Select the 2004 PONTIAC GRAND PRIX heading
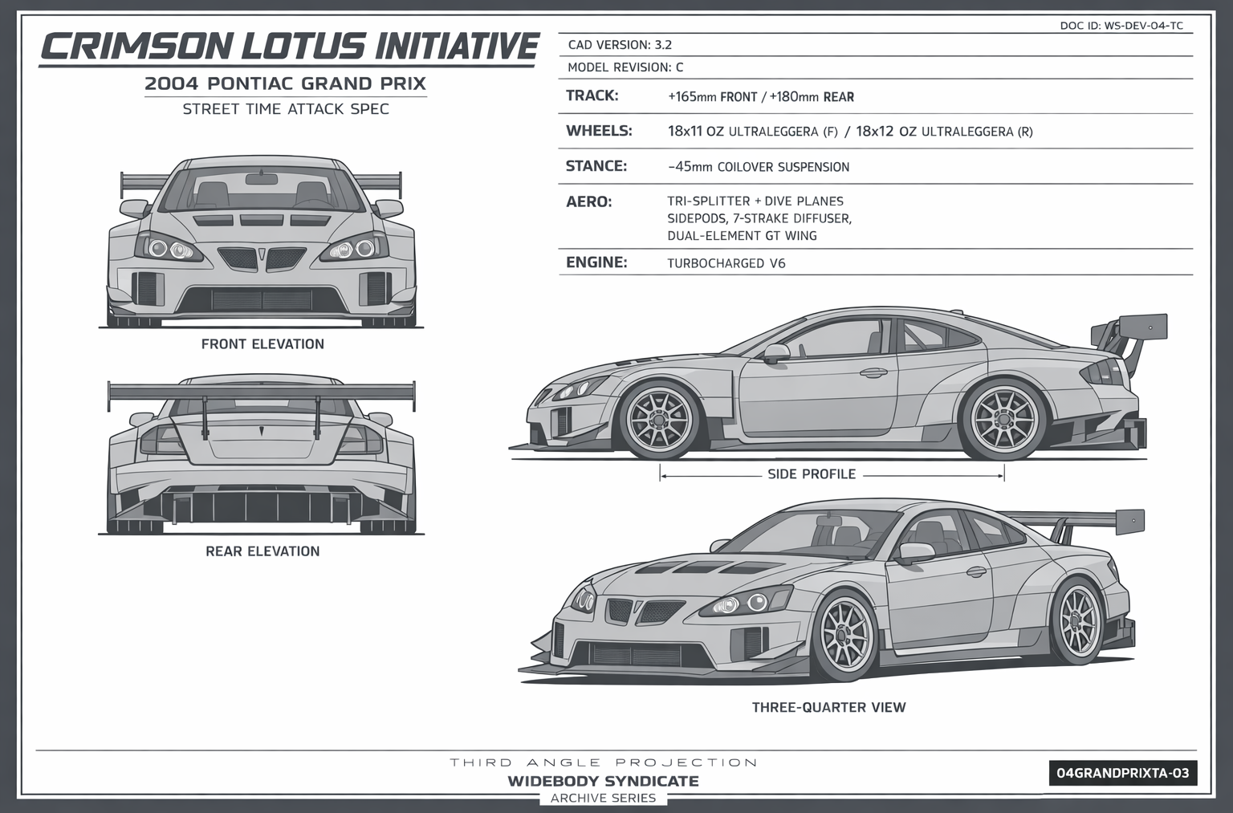Image resolution: width=1233 pixels, height=813 pixels. [x=286, y=83]
